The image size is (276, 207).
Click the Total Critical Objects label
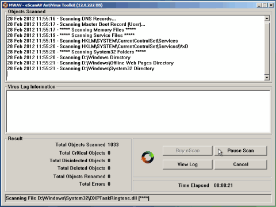click(82, 153)
